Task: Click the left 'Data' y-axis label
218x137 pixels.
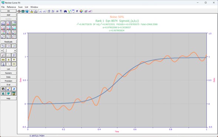Action: tap(21, 80)
